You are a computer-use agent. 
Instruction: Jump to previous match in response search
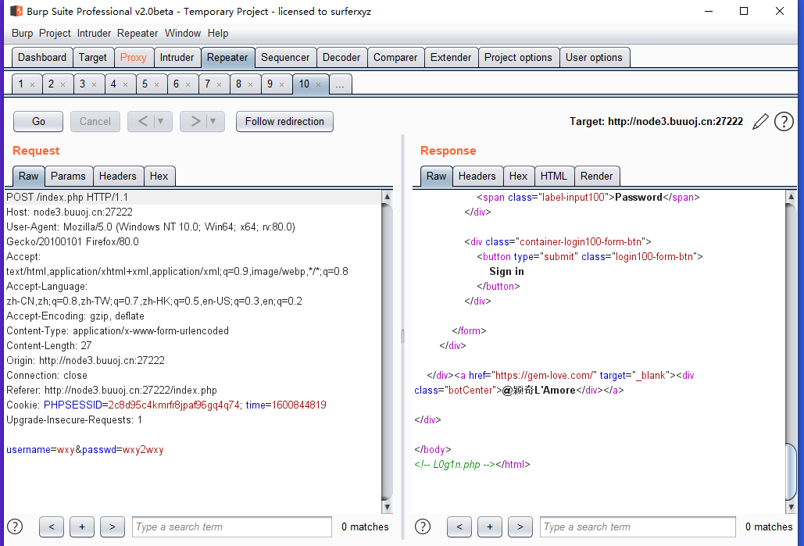point(459,526)
